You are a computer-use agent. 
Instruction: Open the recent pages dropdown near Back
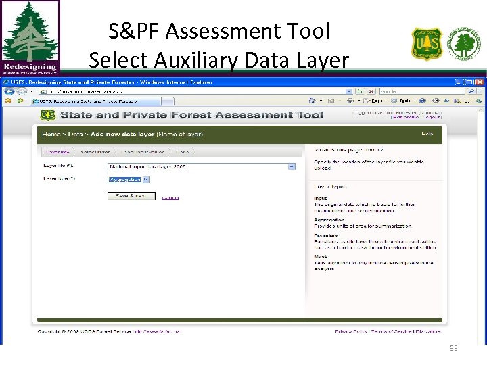tap(31, 91)
